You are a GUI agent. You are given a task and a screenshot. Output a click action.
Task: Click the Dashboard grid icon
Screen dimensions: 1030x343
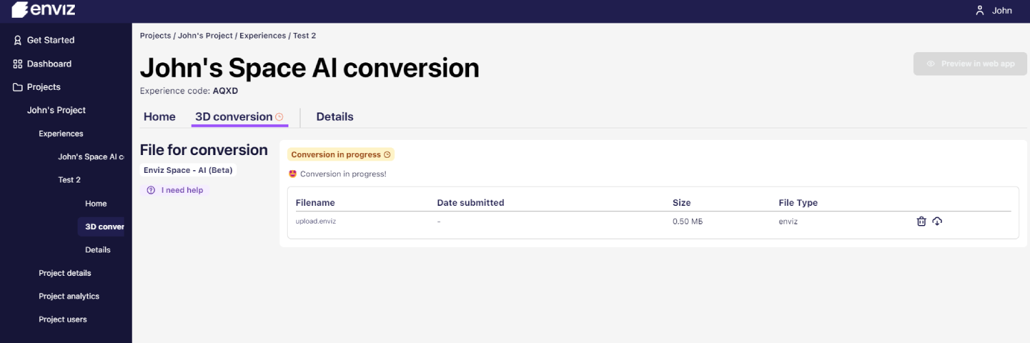click(x=18, y=64)
